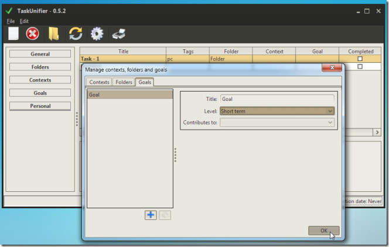389x247 pixels.
Task: Click the pc tag cell
Action: pos(188,59)
